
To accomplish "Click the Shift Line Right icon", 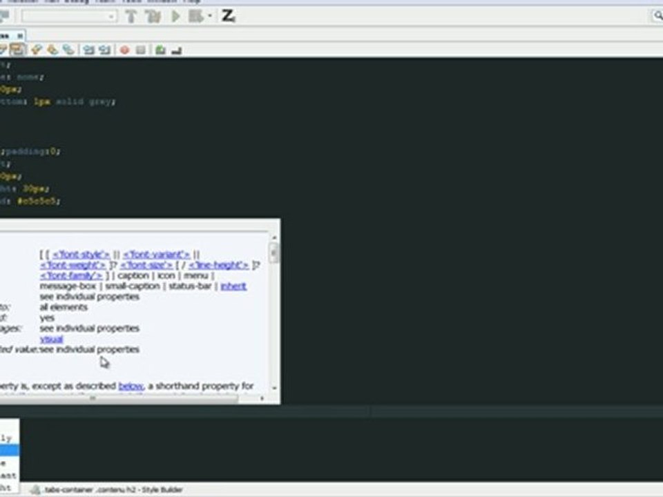I will [105, 50].
